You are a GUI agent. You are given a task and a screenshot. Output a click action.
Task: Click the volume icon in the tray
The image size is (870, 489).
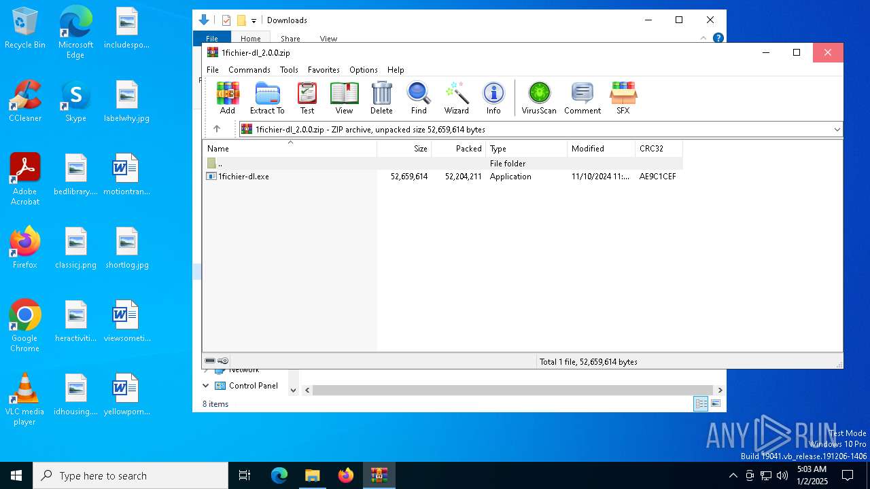[782, 475]
